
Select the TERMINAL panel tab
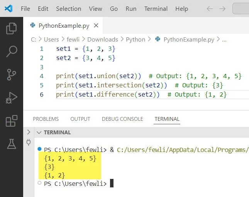pyautogui.click(x=167, y=119)
